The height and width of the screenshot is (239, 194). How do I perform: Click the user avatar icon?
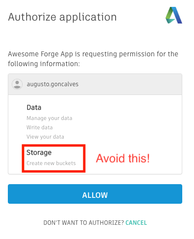pyautogui.click(x=17, y=84)
